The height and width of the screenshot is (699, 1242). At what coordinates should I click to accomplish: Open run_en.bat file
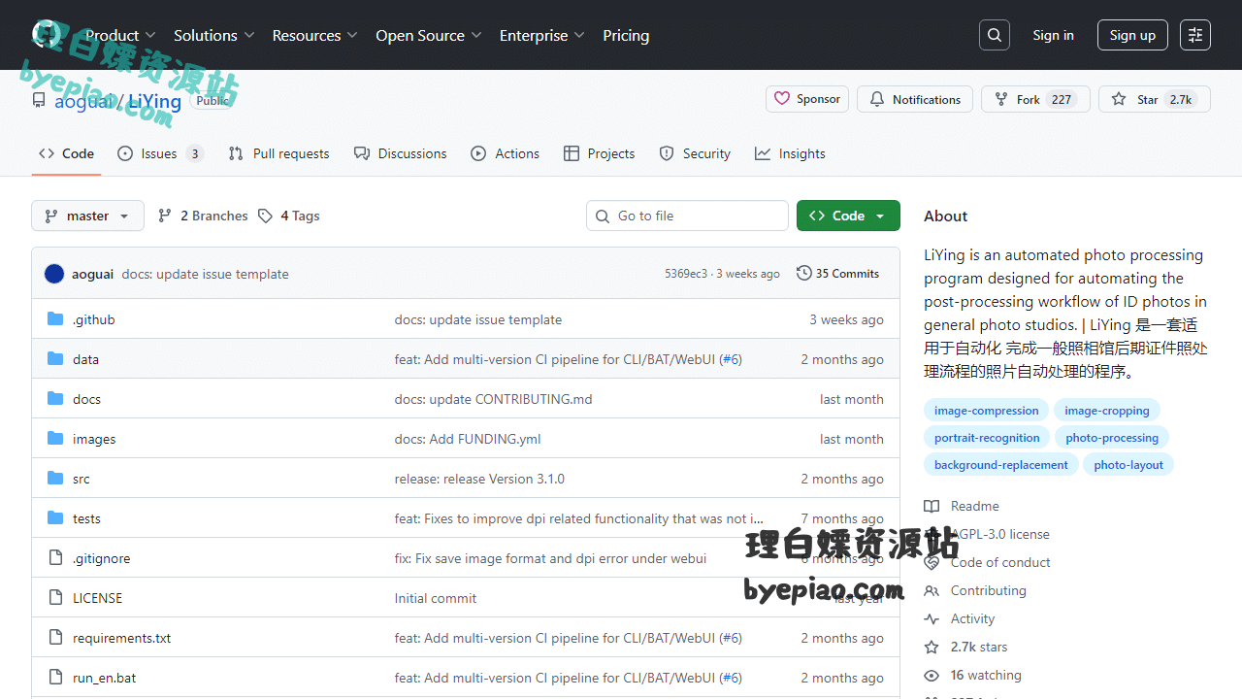104,678
